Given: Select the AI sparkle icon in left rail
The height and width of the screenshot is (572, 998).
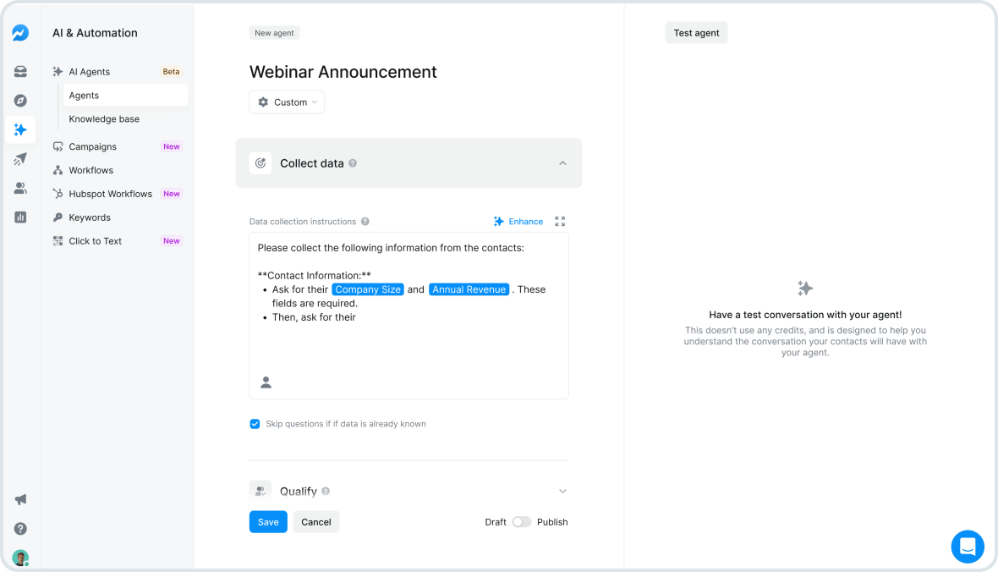Looking at the screenshot, I should [x=19, y=129].
